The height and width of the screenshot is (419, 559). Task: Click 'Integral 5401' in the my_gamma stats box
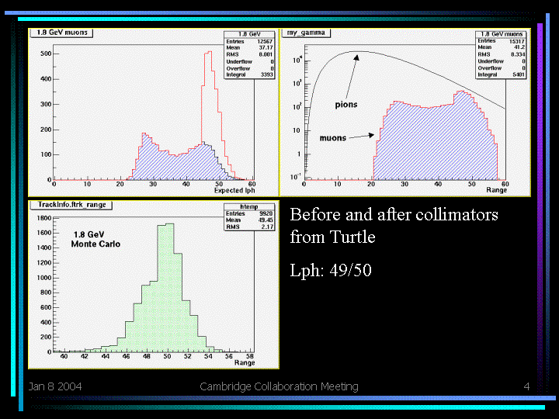click(x=501, y=74)
